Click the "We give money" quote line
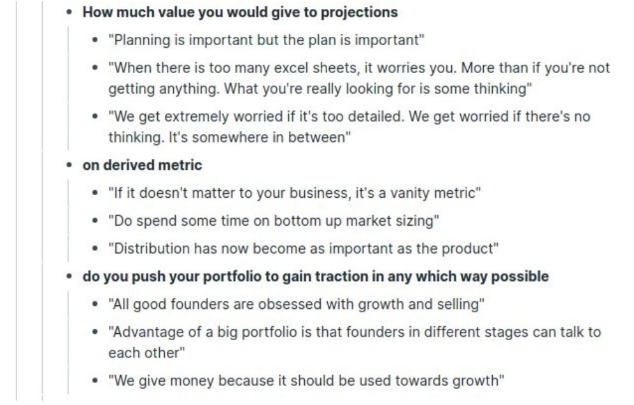The height and width of the screenshot is (405, 634). click(x=306, y=381)
